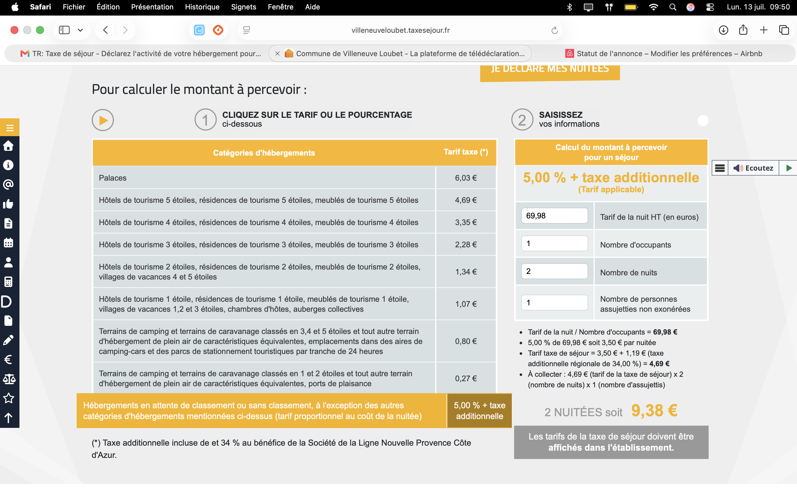The width and height of the screenshot is (797, 499).
Task: Open the Signets menu
Action: tap(243, 7)
